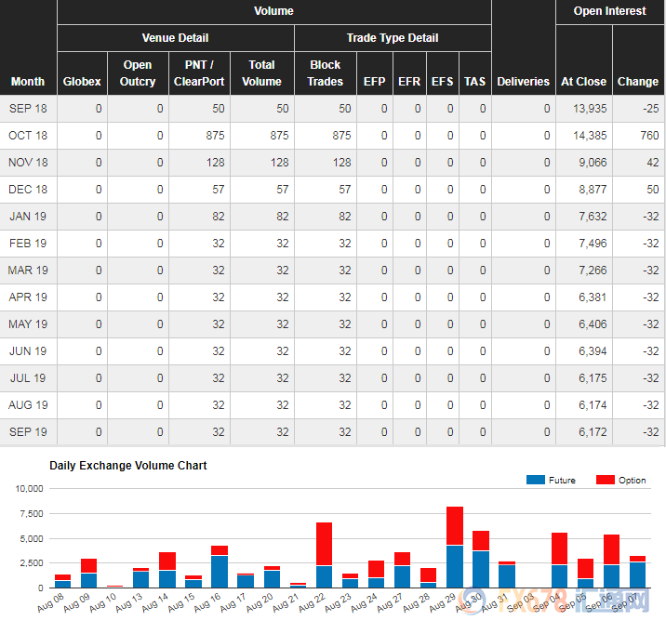Select the JUN 19 month row label
The width and height of the screenshot is (666, 634).
click(x=28, y=351)
